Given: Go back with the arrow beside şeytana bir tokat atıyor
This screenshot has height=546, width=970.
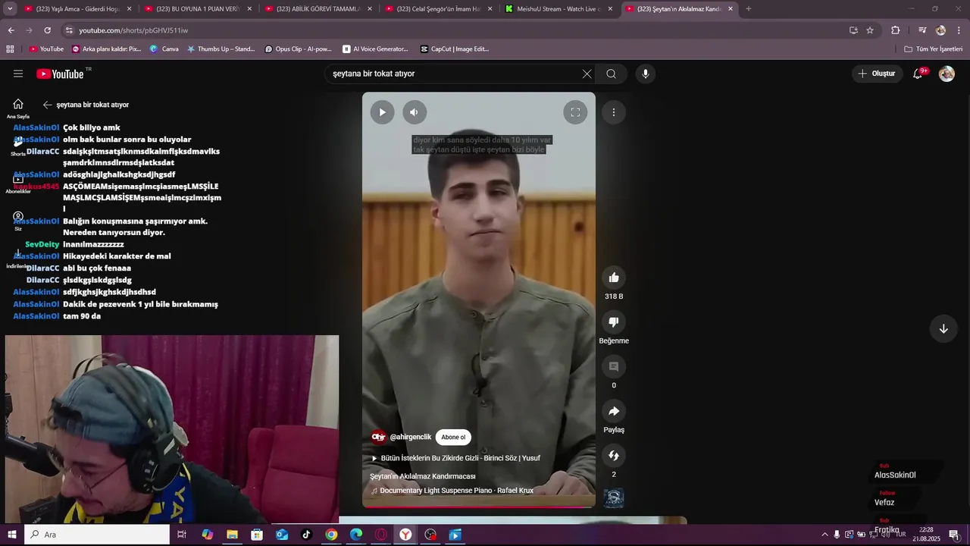Looking at the screenshot, I should 47,105.
